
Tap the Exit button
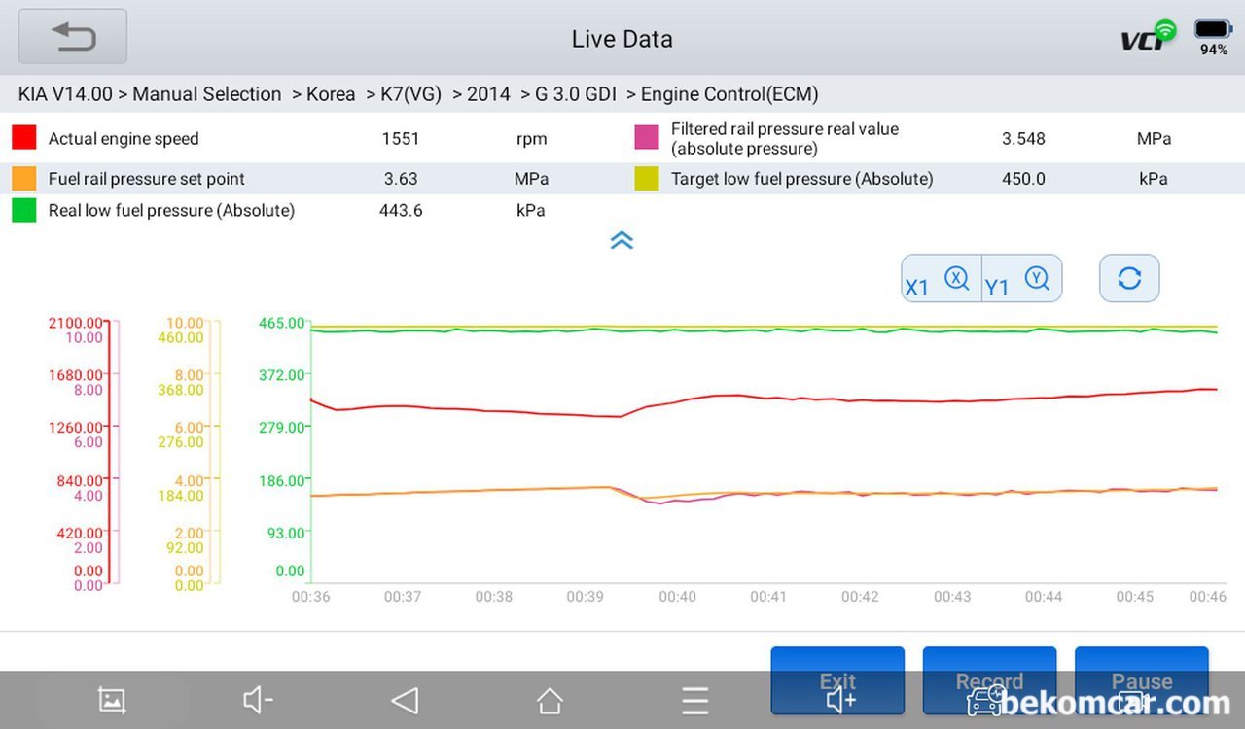[837, 680]
